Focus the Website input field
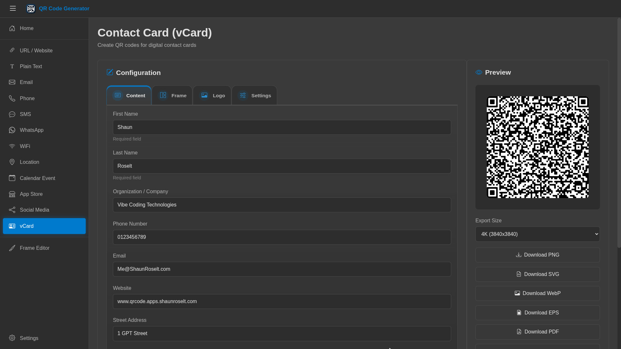621x349 pixels. pos(282,301)
